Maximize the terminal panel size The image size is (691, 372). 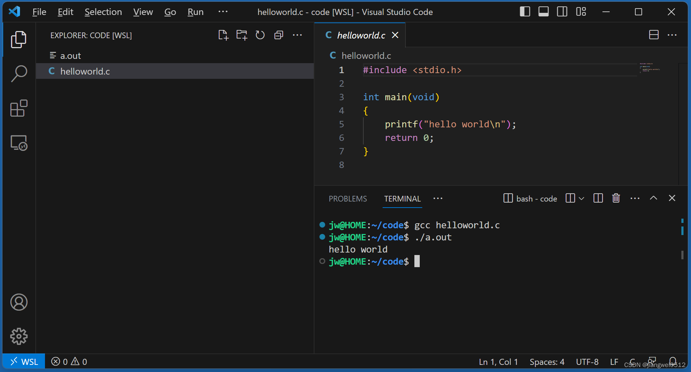654,198
